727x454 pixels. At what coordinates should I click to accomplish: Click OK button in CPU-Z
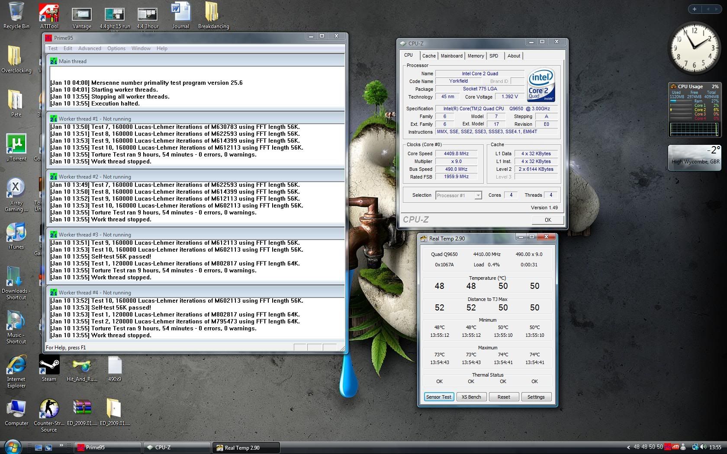[x=548, y=220]
